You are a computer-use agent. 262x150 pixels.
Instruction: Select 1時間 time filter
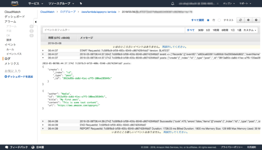[216, 30]
